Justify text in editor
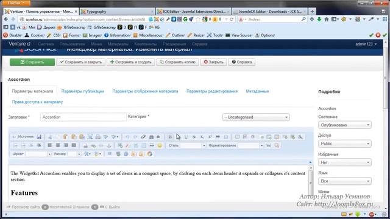The height and width of the screenshot is (219, 390). click(74, 145)
